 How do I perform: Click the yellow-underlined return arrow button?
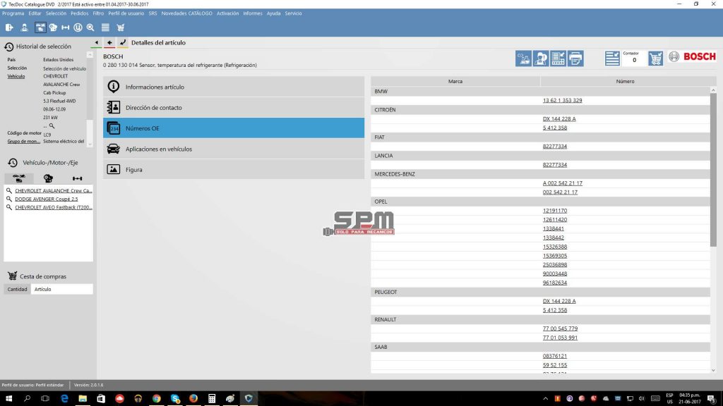coord(123,43)
